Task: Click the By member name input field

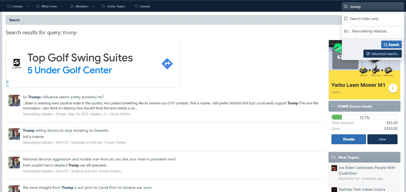Action: pyautogui.click(x=376, y=31)
